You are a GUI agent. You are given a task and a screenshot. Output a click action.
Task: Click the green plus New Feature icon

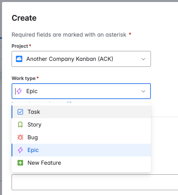20,163
